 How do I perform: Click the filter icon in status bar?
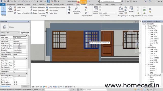coord(154,89)
